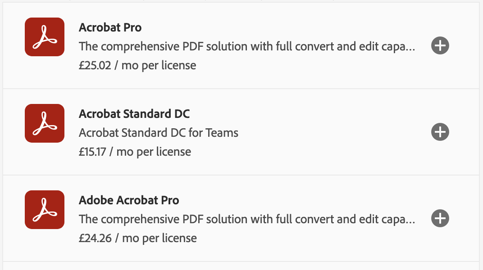Click the £25.02 per license price
Viewport: 483px width, 270px height.
point(137,65)
